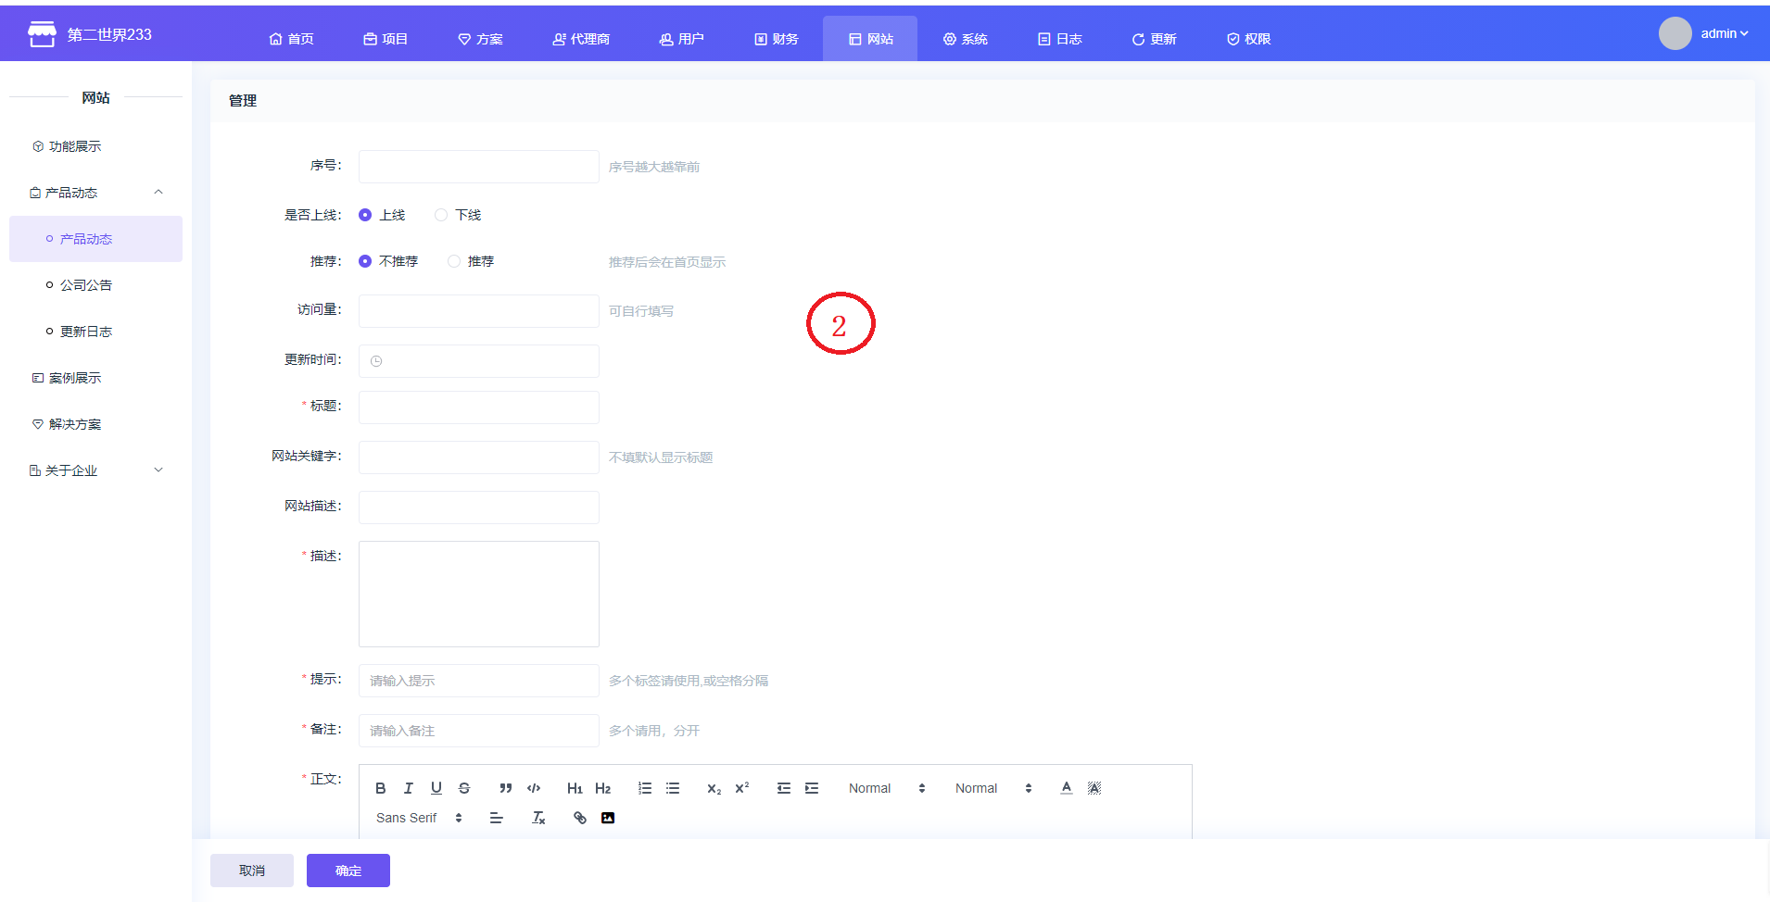This screenshot has width=1770, height=902.
Task: Click the admin avatar picture
Action: coord(1675,33)
